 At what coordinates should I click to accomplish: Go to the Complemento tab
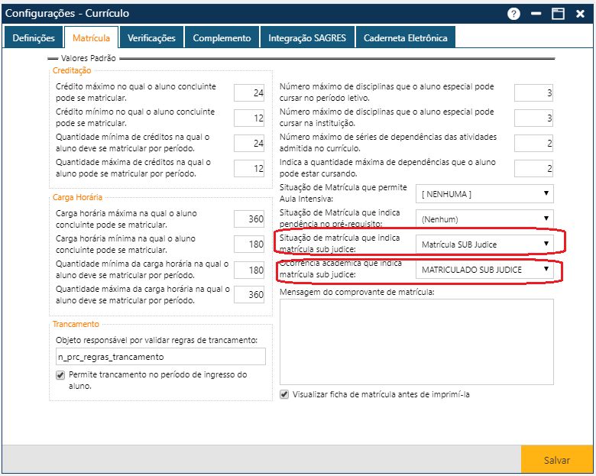[222, 37]
